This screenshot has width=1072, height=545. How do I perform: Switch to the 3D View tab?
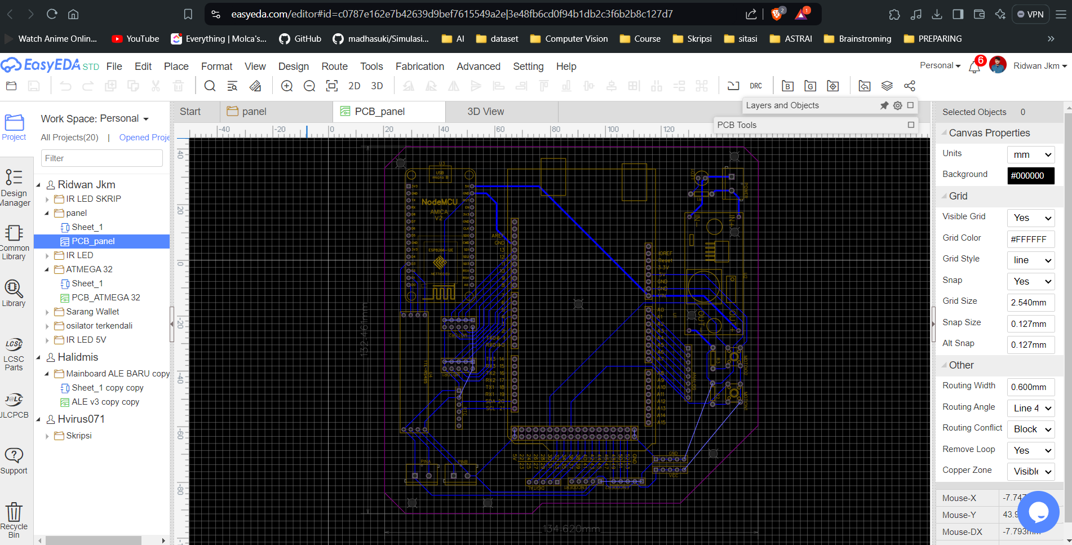coord(485,112)
